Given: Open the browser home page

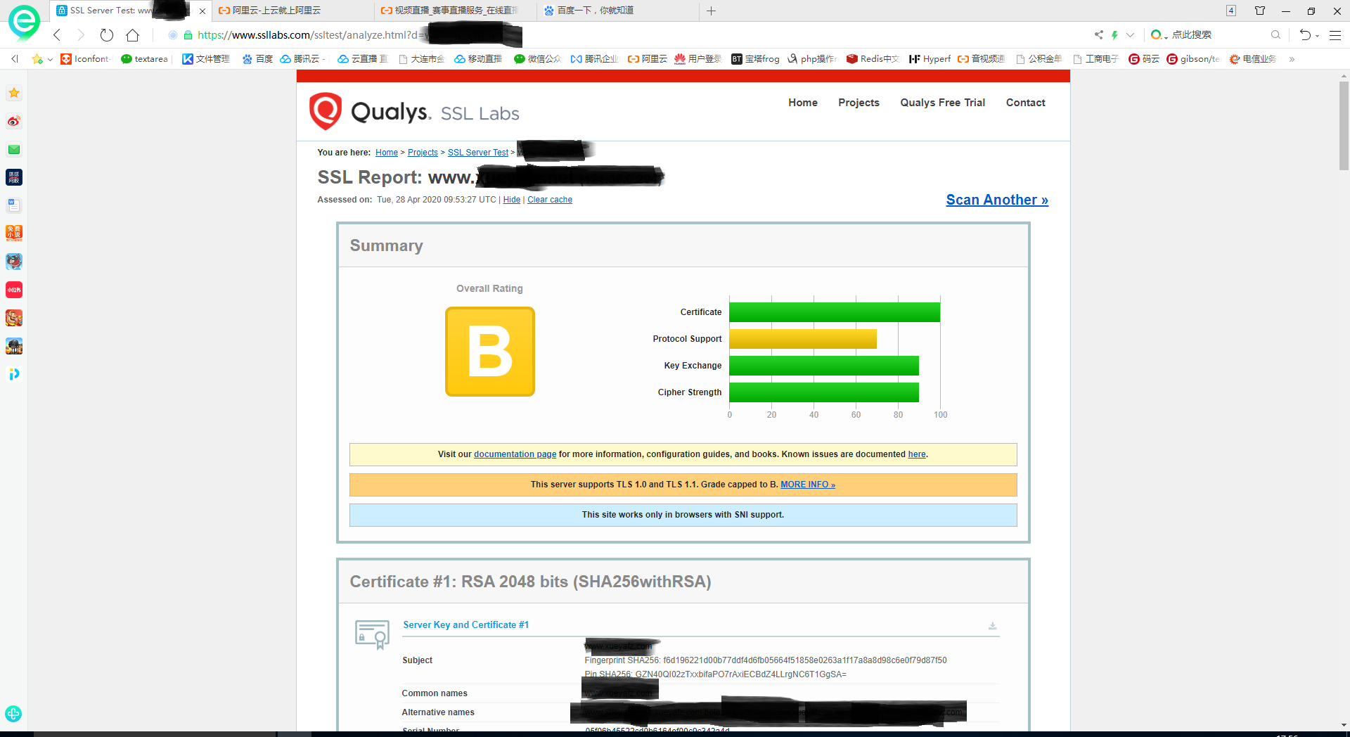Looking at the screenshot, I should 133,35.
